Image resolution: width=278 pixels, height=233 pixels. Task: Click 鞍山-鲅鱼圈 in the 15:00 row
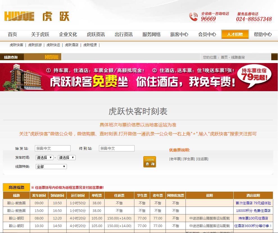coord(16,211)
